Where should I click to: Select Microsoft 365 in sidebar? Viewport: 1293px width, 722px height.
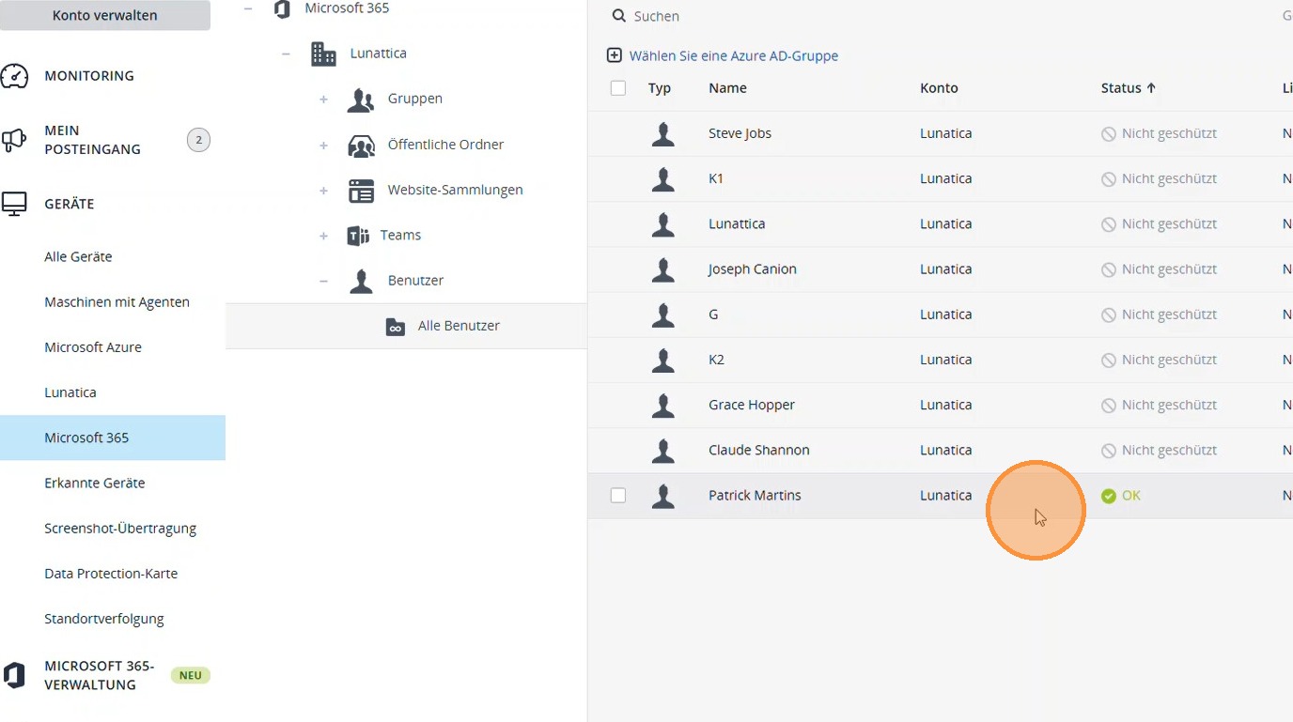113,438
